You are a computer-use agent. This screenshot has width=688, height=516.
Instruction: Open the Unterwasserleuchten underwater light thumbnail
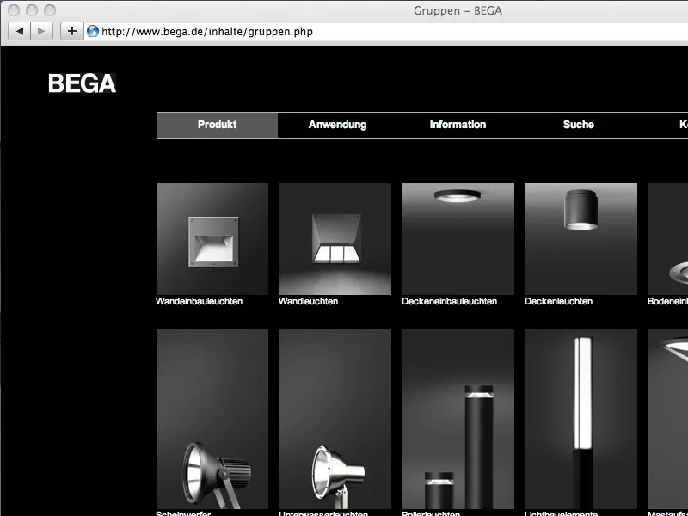[x=335, y=419]
